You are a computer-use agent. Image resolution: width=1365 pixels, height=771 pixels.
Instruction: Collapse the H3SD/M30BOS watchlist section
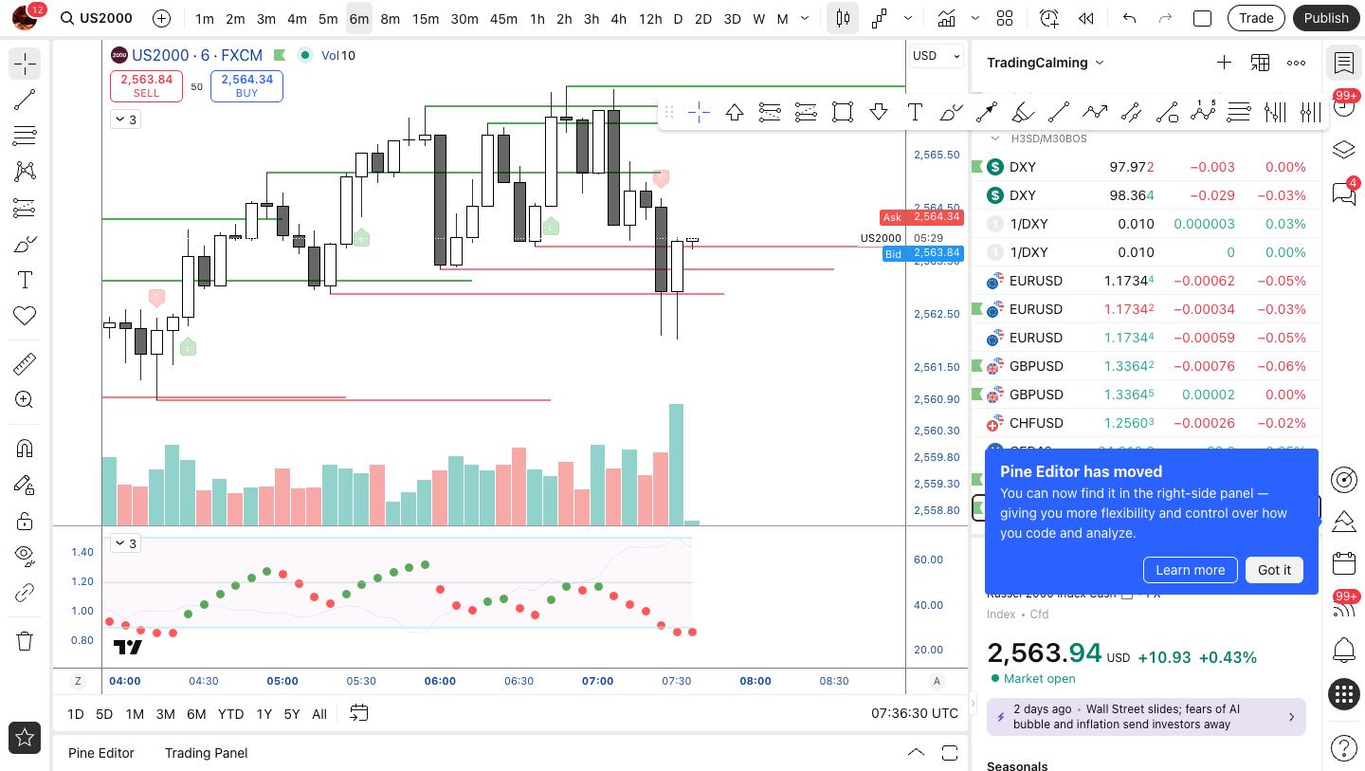click(x=995, y=138)
